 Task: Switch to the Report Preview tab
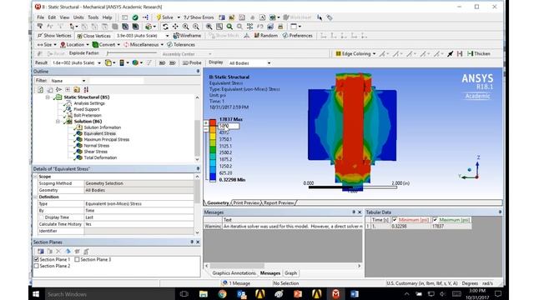click(x=279, y=202)
